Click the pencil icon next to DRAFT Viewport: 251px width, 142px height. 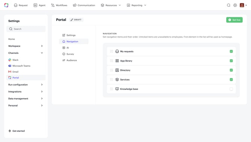72,20
